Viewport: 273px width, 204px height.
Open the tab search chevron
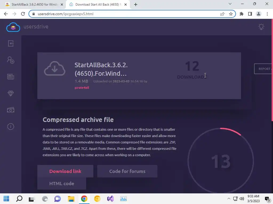(230, 4)
